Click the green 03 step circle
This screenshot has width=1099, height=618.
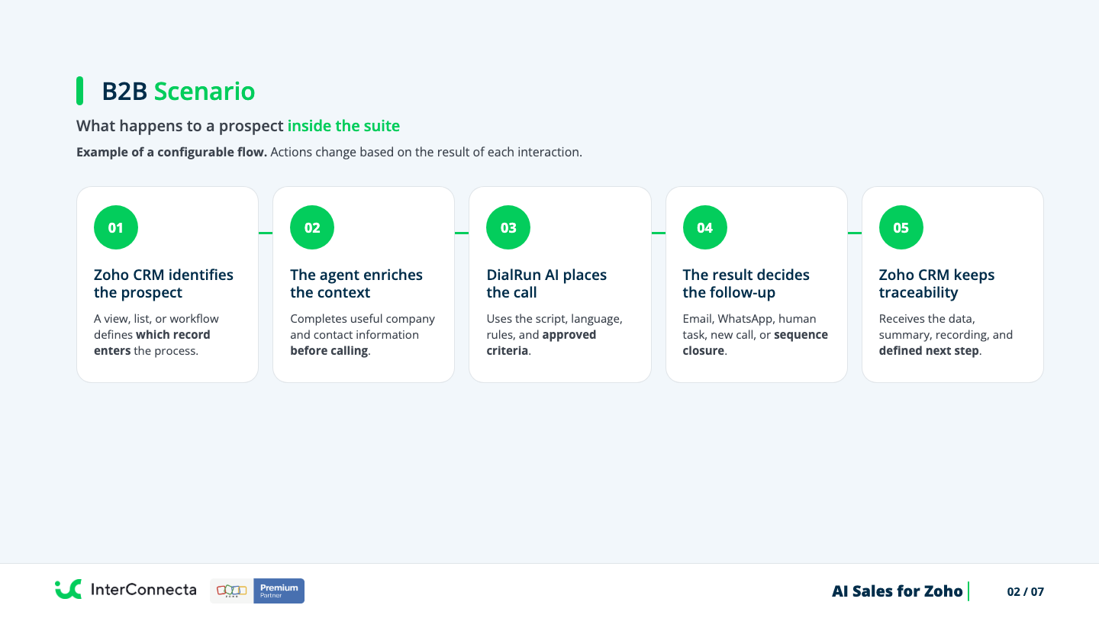pyautogui.click(x=508, y=227)
